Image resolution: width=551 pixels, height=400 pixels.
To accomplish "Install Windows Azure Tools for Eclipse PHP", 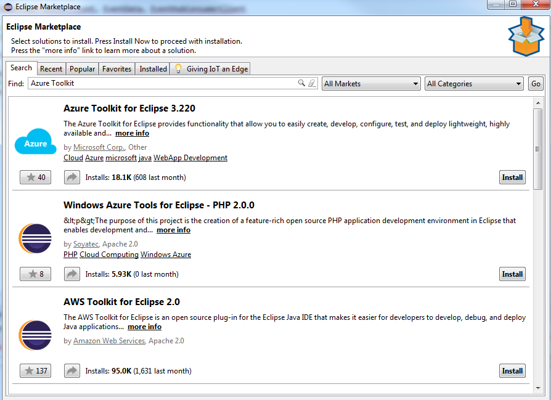I will [512, 274].
